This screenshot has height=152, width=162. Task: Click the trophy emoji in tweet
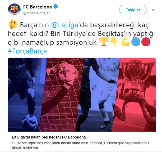click(x=104, y=42)
